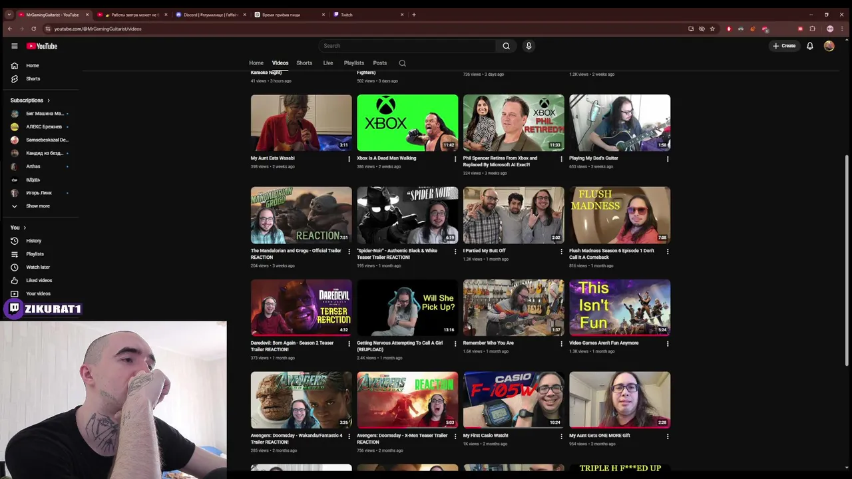Go back with the browser back arrow
This screenshot has width=852, height=479.
coord(9,29)
